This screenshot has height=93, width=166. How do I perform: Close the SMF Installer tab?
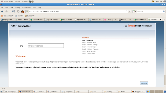tap(161, 20)
